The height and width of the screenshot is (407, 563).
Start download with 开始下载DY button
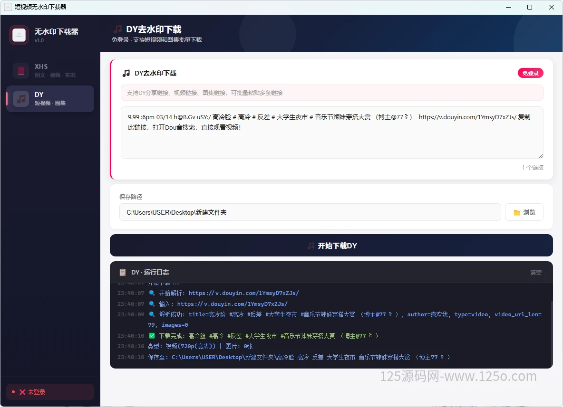[331, 245]
